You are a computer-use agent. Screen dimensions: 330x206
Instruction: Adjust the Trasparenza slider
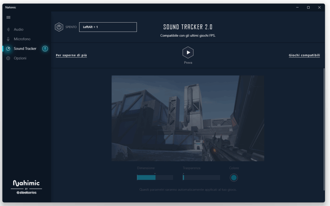201,178
